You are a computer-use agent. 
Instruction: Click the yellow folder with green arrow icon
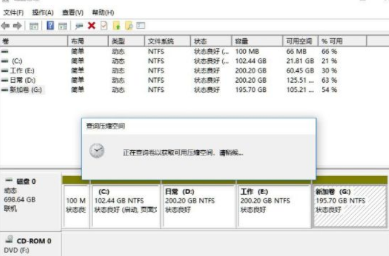pos(117,26)
